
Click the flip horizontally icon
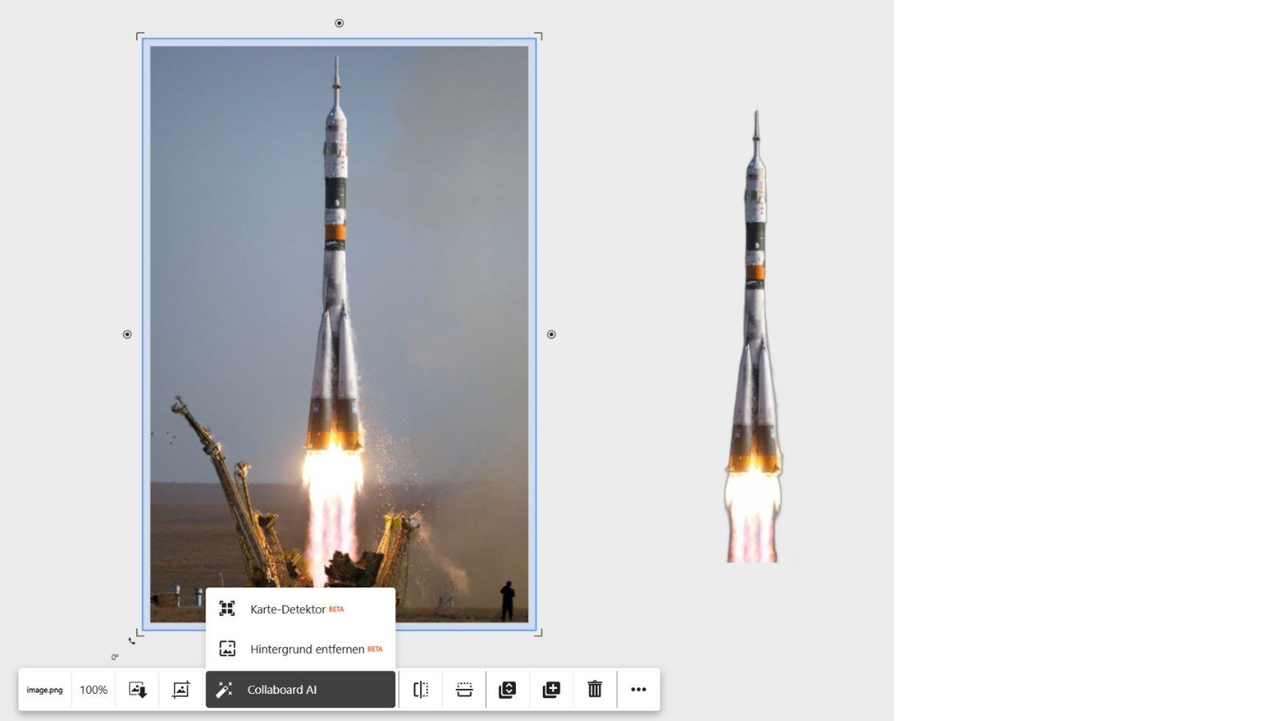click(420, 690)
